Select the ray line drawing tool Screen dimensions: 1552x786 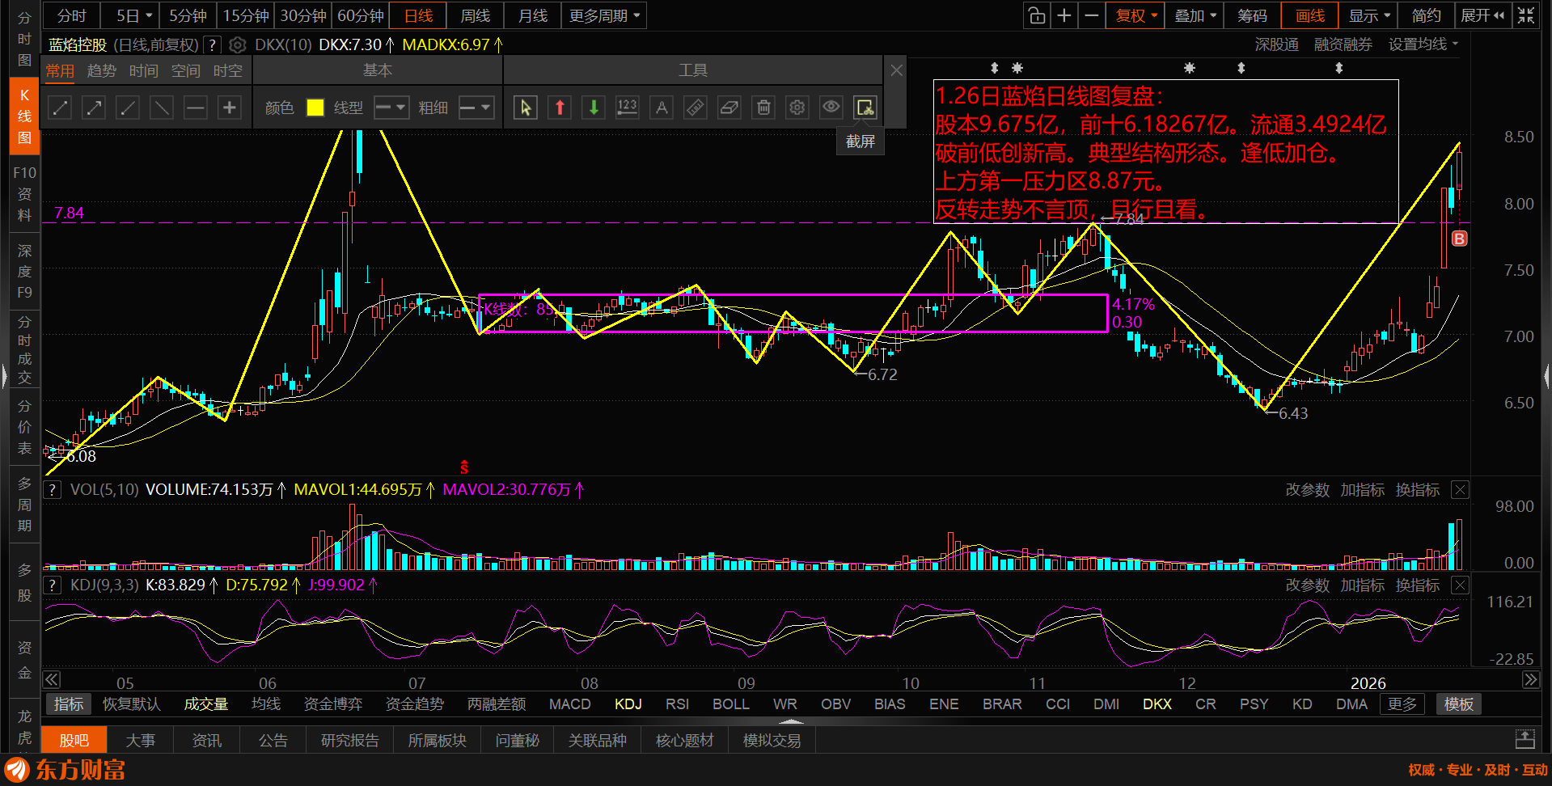tap(128, 108)
